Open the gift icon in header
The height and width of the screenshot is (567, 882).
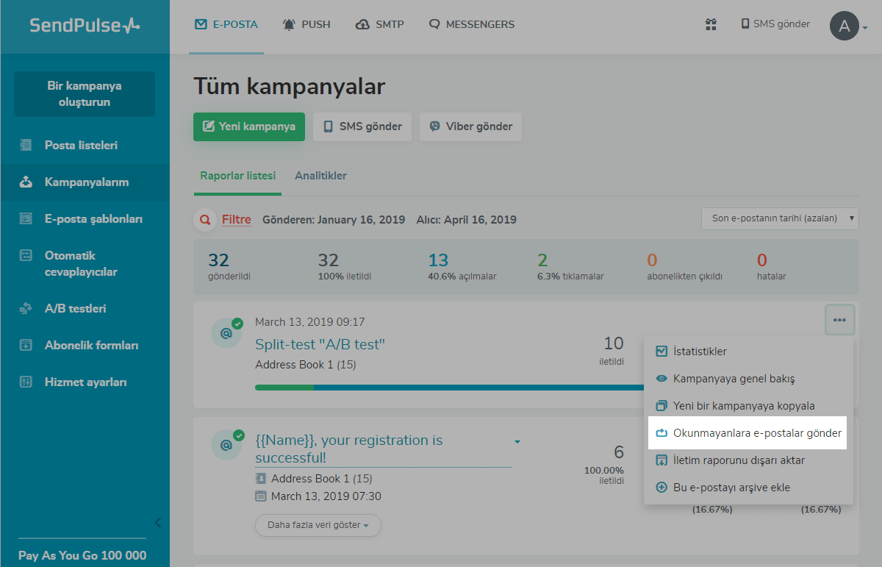point(711,25)
